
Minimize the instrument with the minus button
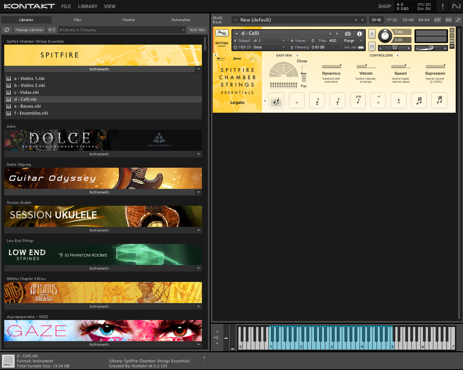pyautogui.click(x=452, y=35)
